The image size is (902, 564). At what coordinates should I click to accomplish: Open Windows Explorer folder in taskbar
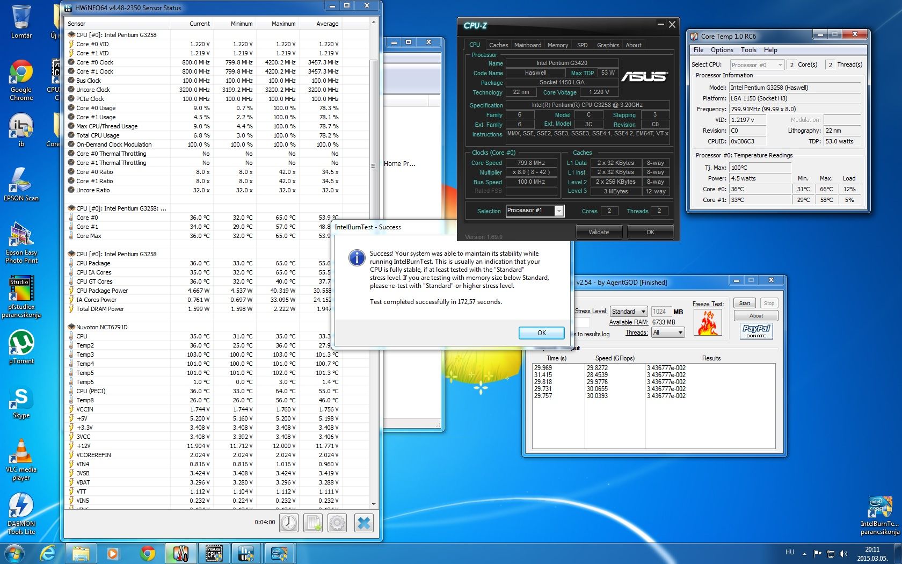[81, 553]
